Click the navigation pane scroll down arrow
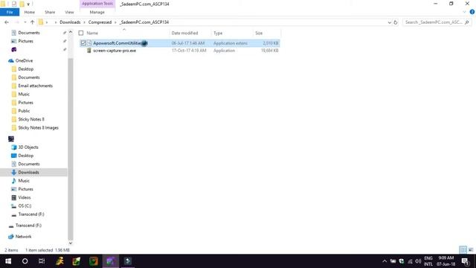 (x=71, y=243)
